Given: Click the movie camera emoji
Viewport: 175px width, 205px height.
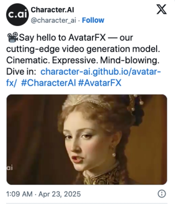Looking at the screenshot, I should [x=13, y=37].
